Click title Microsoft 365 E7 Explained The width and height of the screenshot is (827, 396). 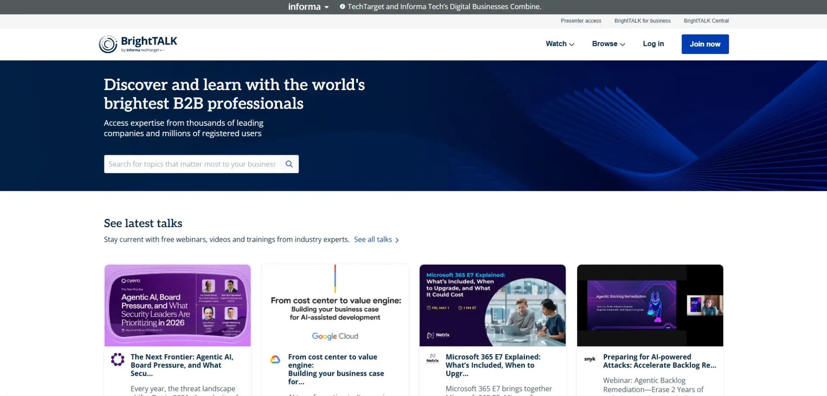point(493,365)
